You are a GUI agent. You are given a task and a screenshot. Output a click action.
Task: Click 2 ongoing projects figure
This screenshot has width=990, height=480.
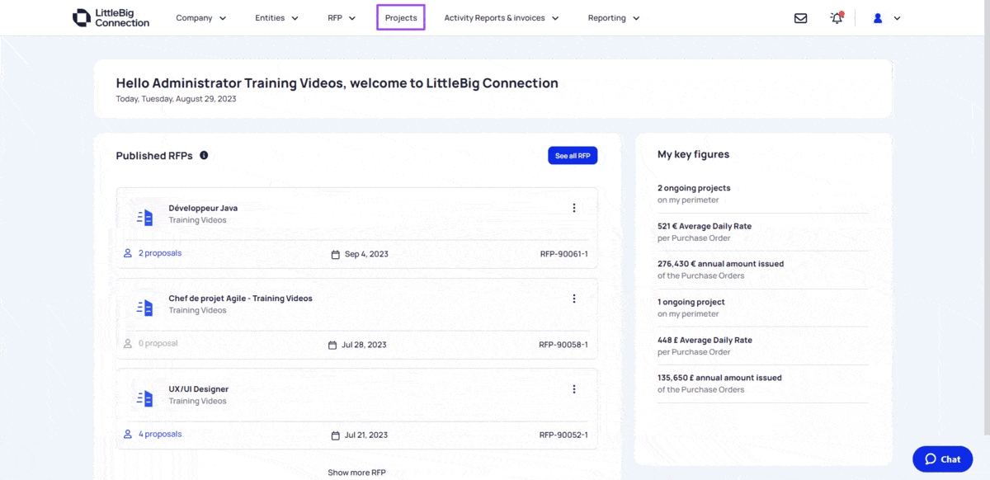click(x=694, y=188)
